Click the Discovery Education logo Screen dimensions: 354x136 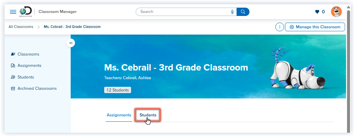click(26, 12)
